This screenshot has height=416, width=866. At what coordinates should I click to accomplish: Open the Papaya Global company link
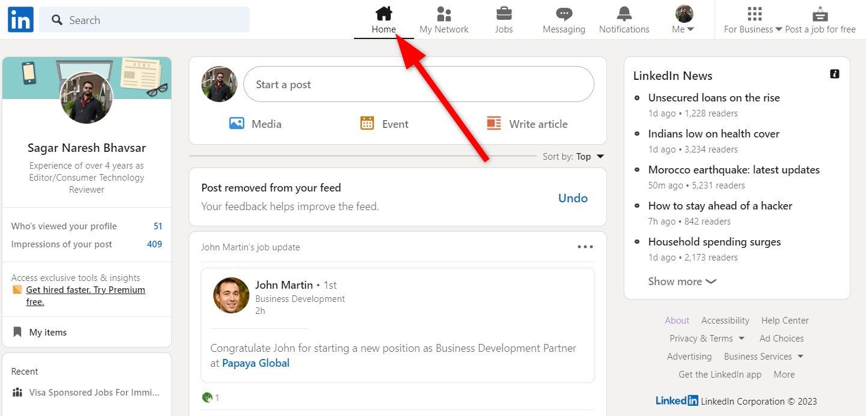point(256,363)
